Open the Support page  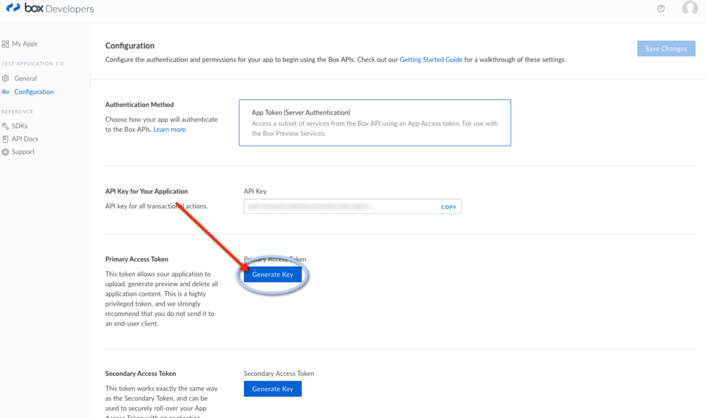[23, 152]
